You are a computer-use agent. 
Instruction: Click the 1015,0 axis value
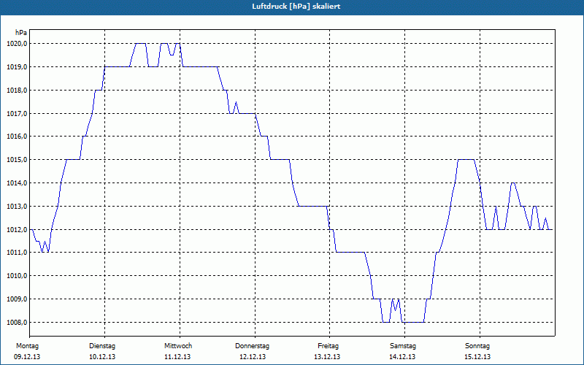pyautogui.click(x=17, y=160)
